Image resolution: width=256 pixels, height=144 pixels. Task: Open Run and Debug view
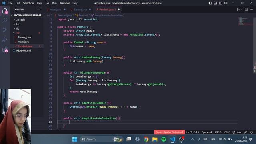[5, 40]
